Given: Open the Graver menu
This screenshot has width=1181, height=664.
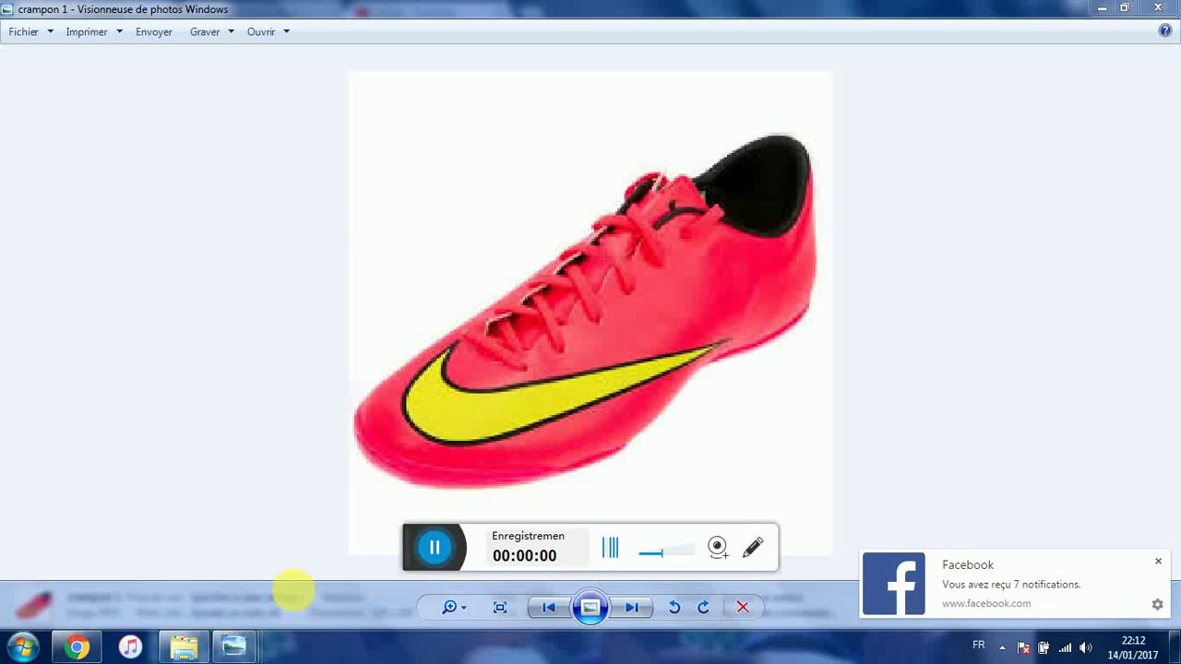Looking at the screenshot, I should 205,31.
